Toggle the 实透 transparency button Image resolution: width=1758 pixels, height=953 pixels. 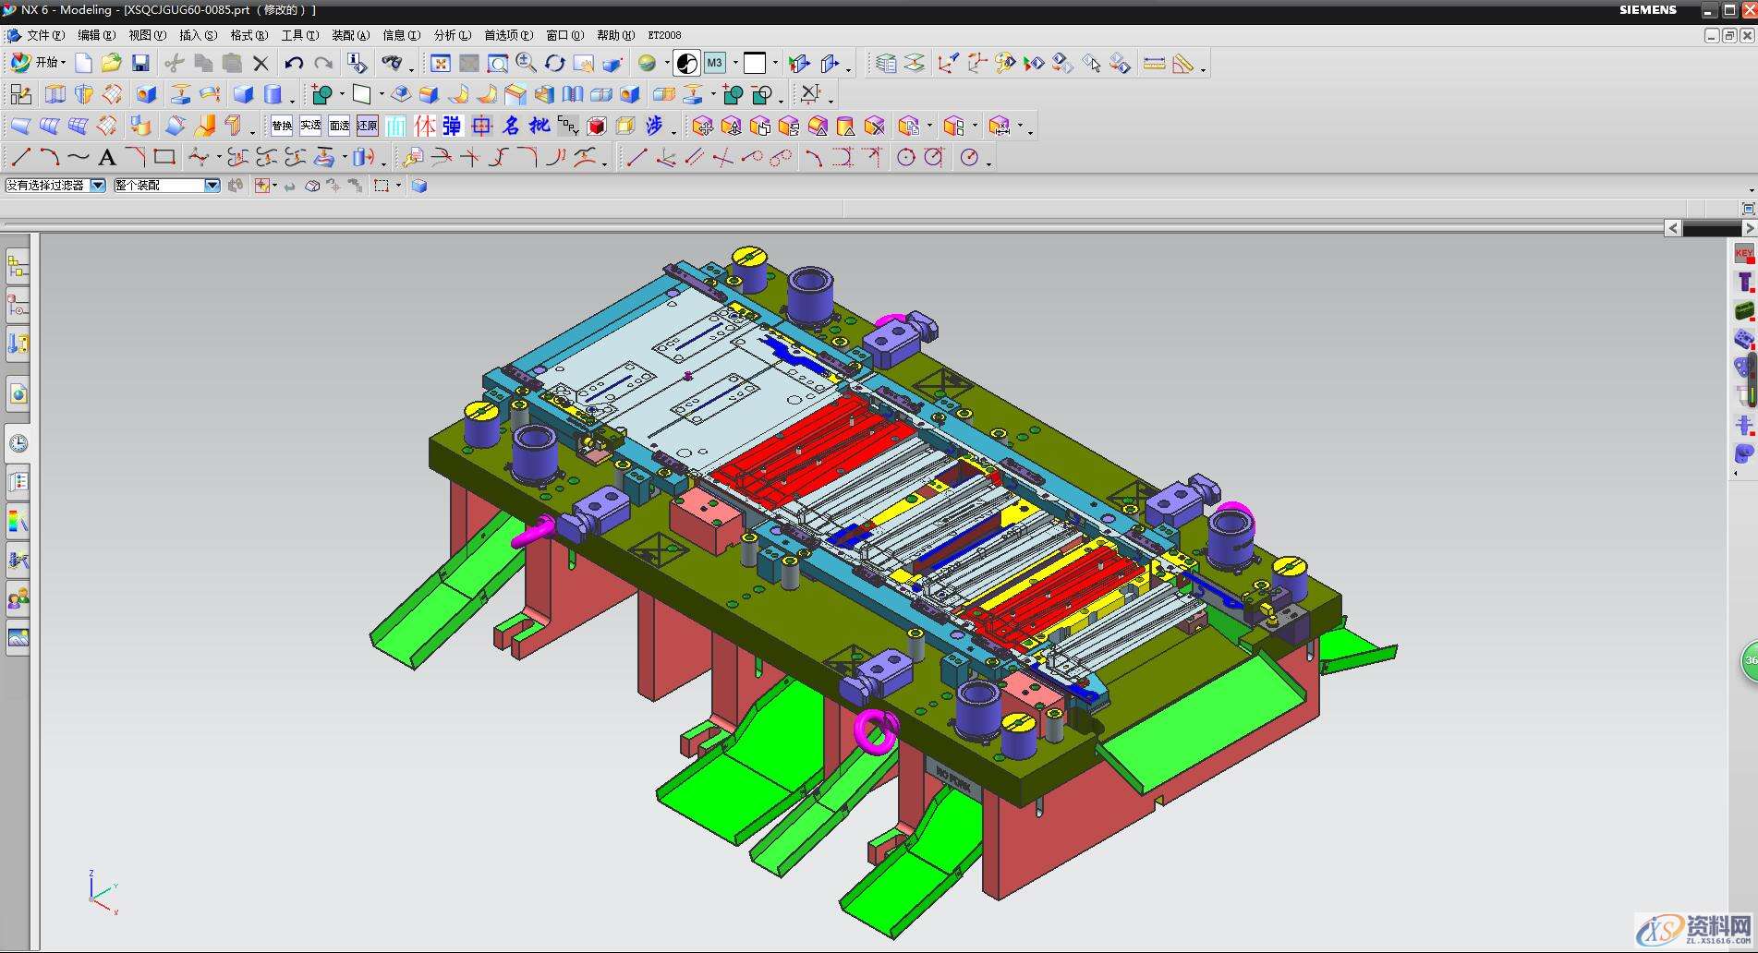click(310, 126)
